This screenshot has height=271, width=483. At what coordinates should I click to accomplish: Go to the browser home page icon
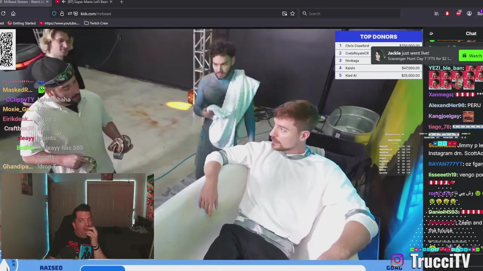(x=13, y=14)
